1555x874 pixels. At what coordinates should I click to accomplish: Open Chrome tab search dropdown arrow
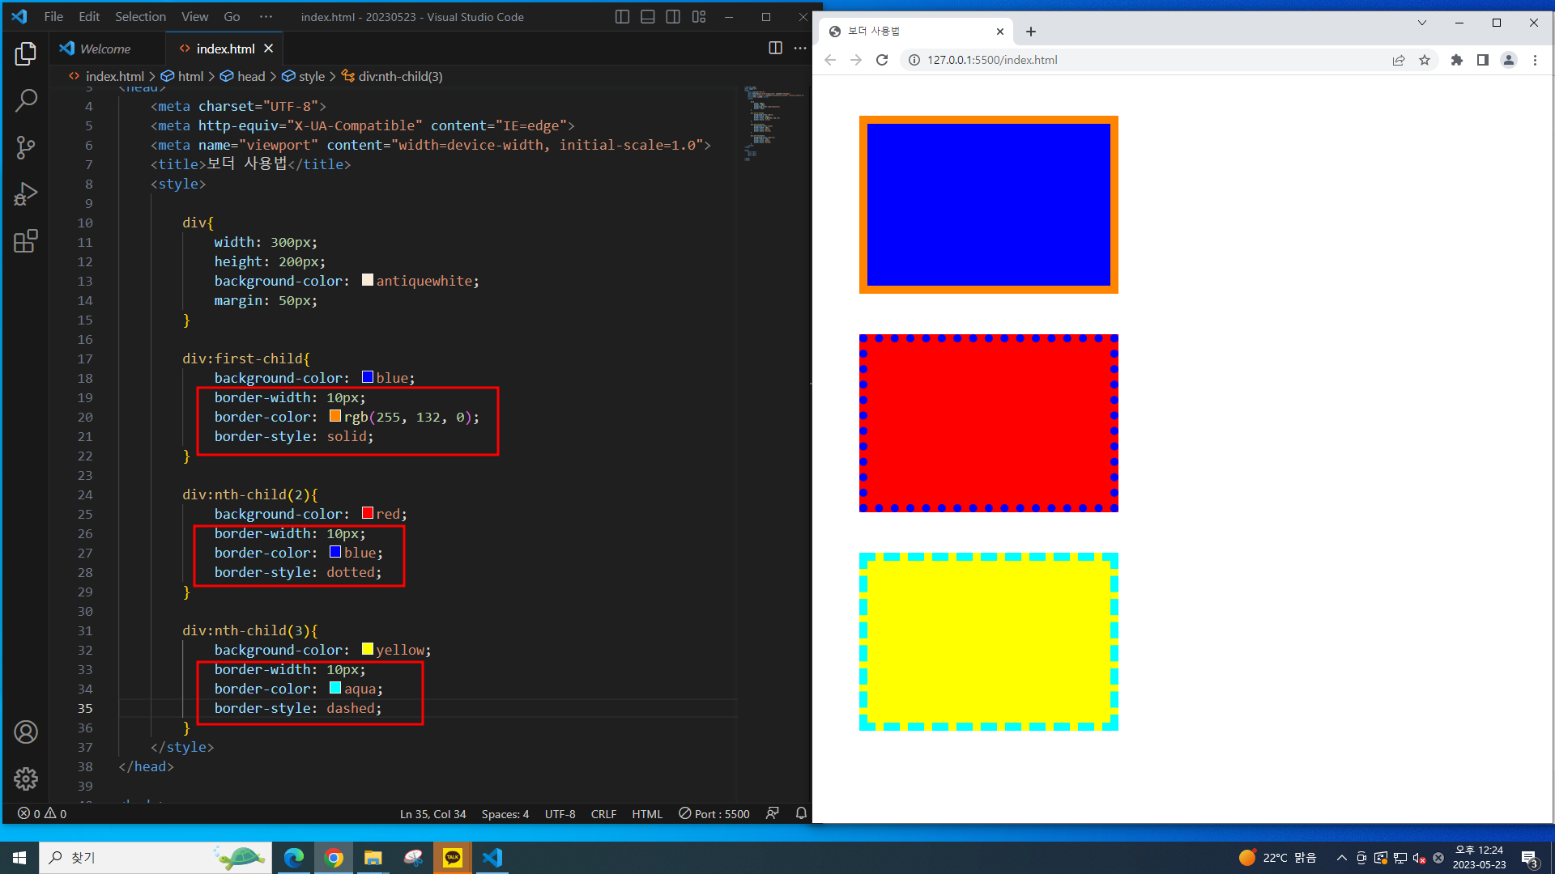click(x=1421, y=23)
